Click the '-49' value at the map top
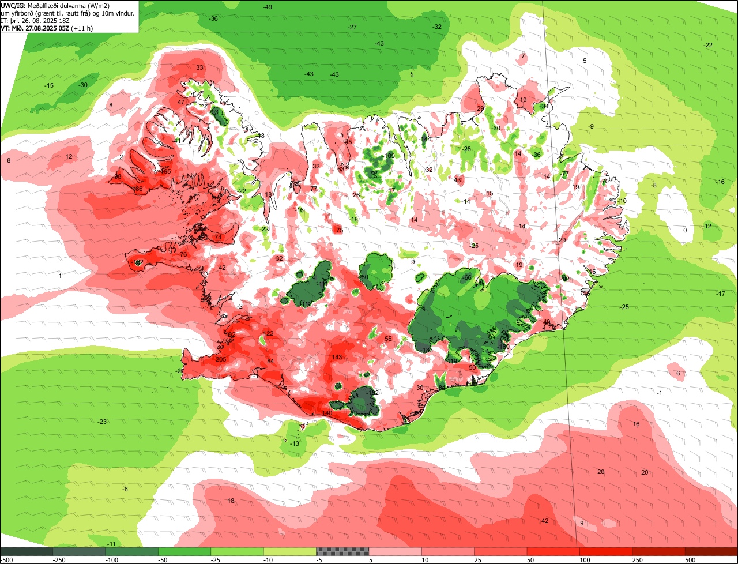Screen dimensions: 738x564 (268, 7)
